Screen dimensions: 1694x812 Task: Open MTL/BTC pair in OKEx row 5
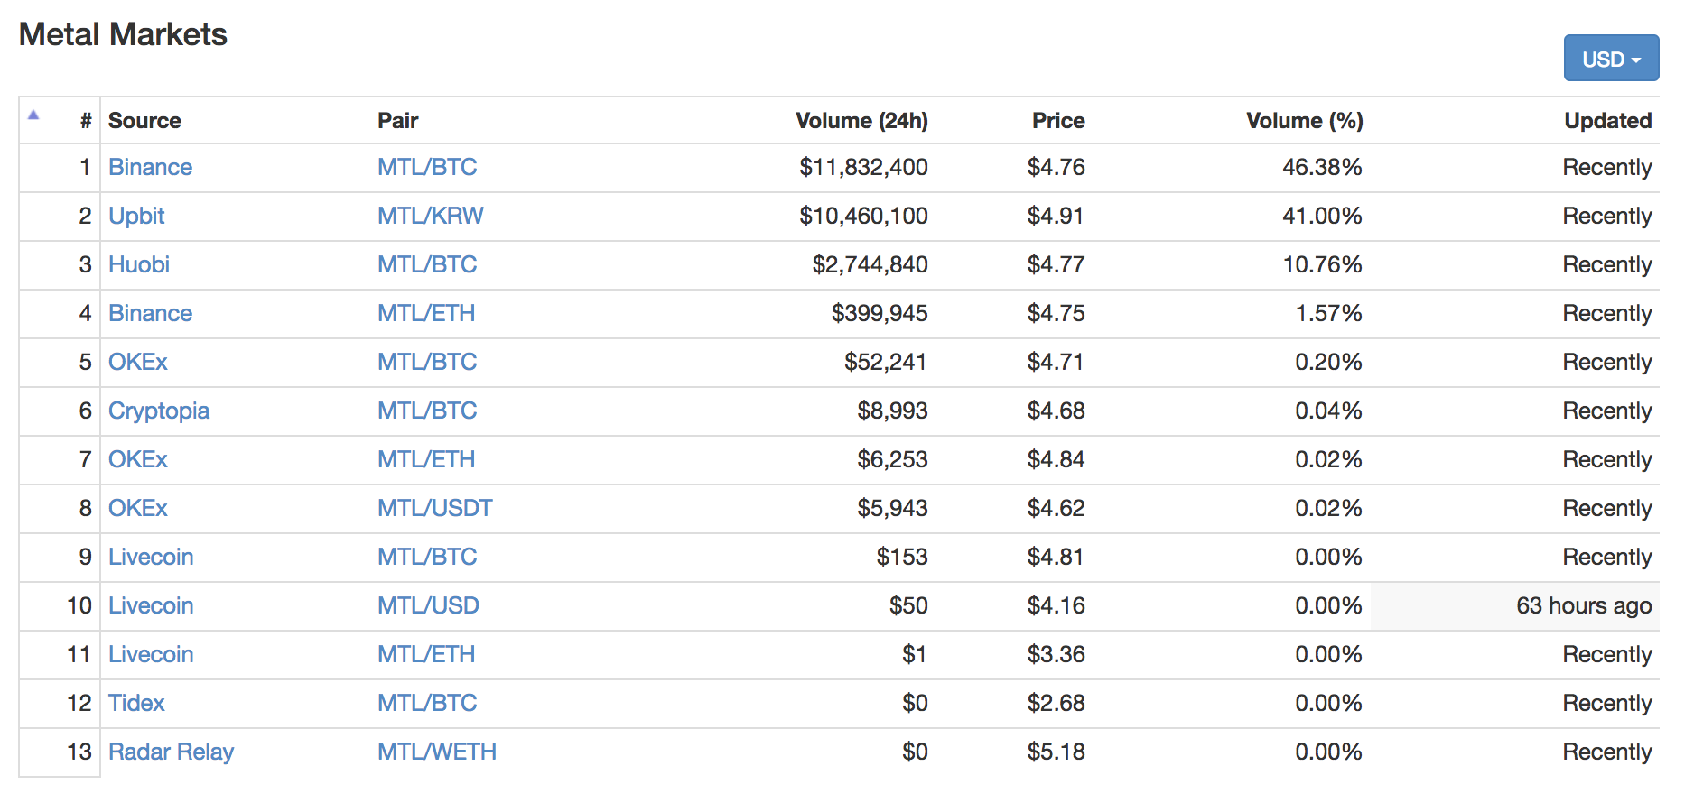click(x=427, y=362)
